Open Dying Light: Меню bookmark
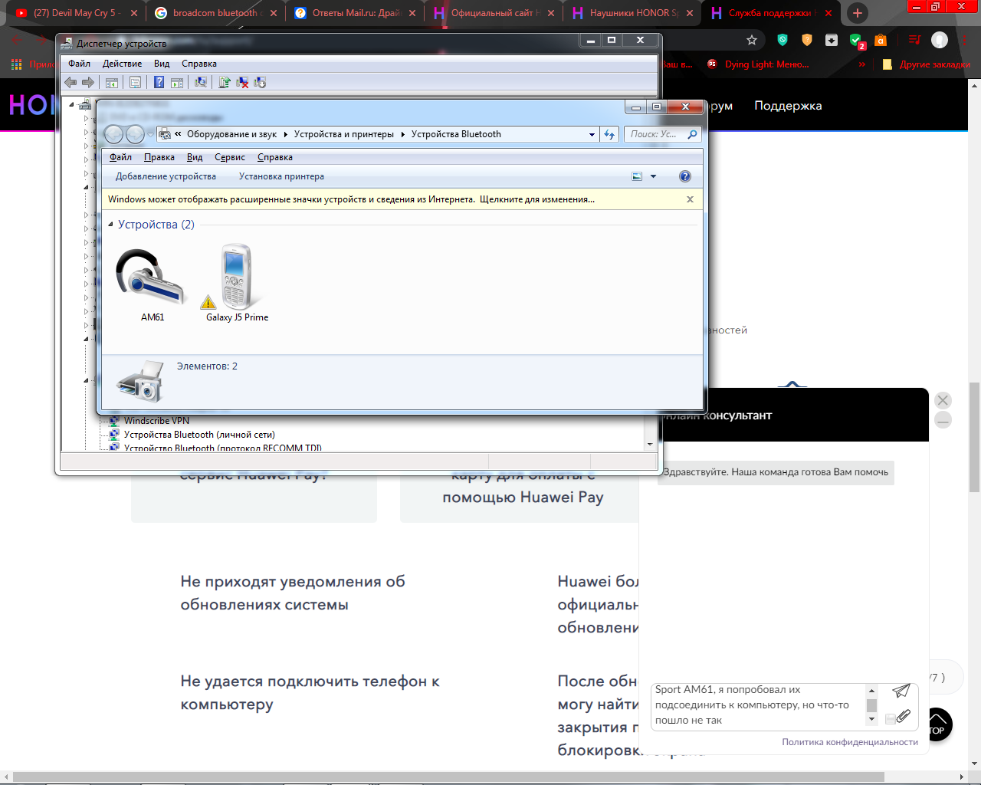This screenshot has height=785, width=981. click(758, 64)
